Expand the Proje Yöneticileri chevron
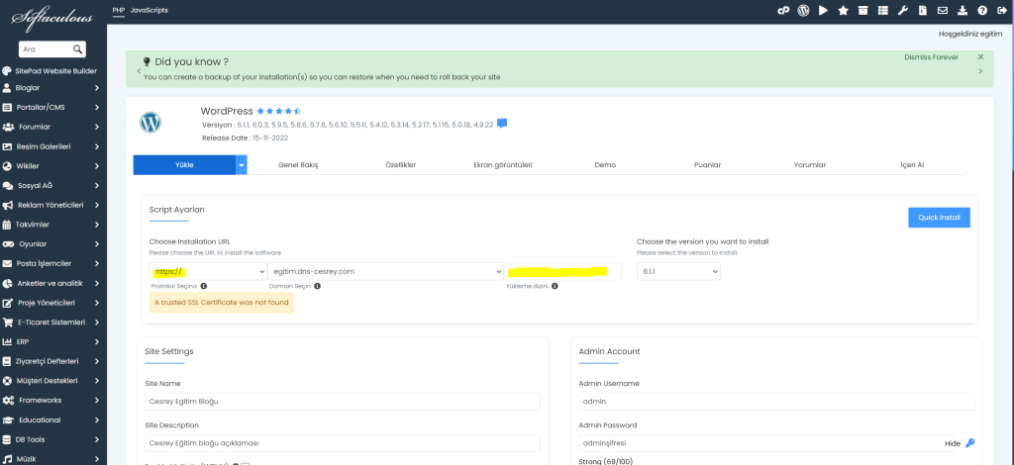The image size is (1014, 465). coord(96,303)
